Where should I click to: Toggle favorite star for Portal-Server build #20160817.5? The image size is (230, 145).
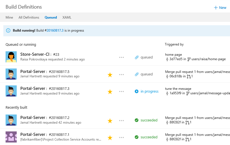click(110, 75)
